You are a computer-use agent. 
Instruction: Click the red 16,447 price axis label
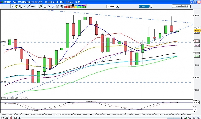click(x=196, y=41)
